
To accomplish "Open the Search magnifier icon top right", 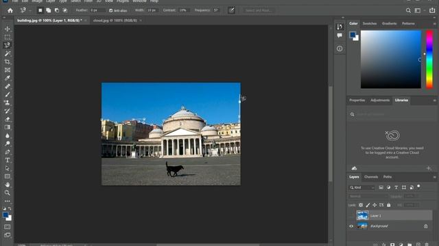I will pyautogui.click(x=408, y=11).
